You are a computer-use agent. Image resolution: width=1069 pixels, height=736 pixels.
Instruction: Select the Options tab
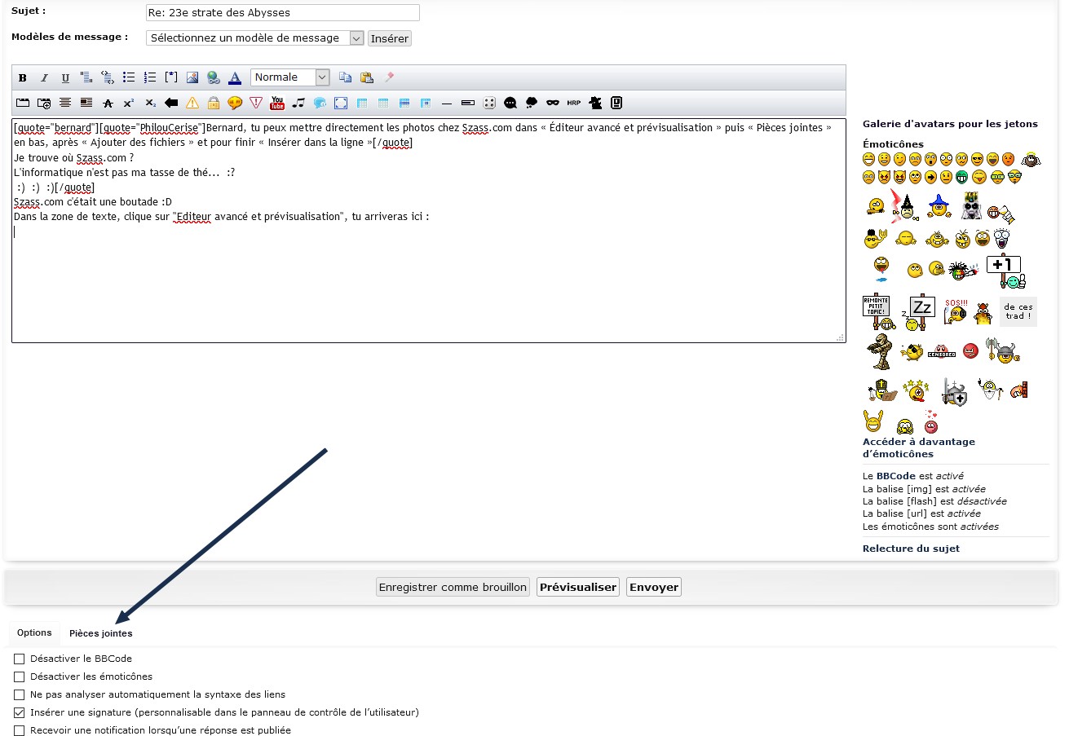(34, 632)
